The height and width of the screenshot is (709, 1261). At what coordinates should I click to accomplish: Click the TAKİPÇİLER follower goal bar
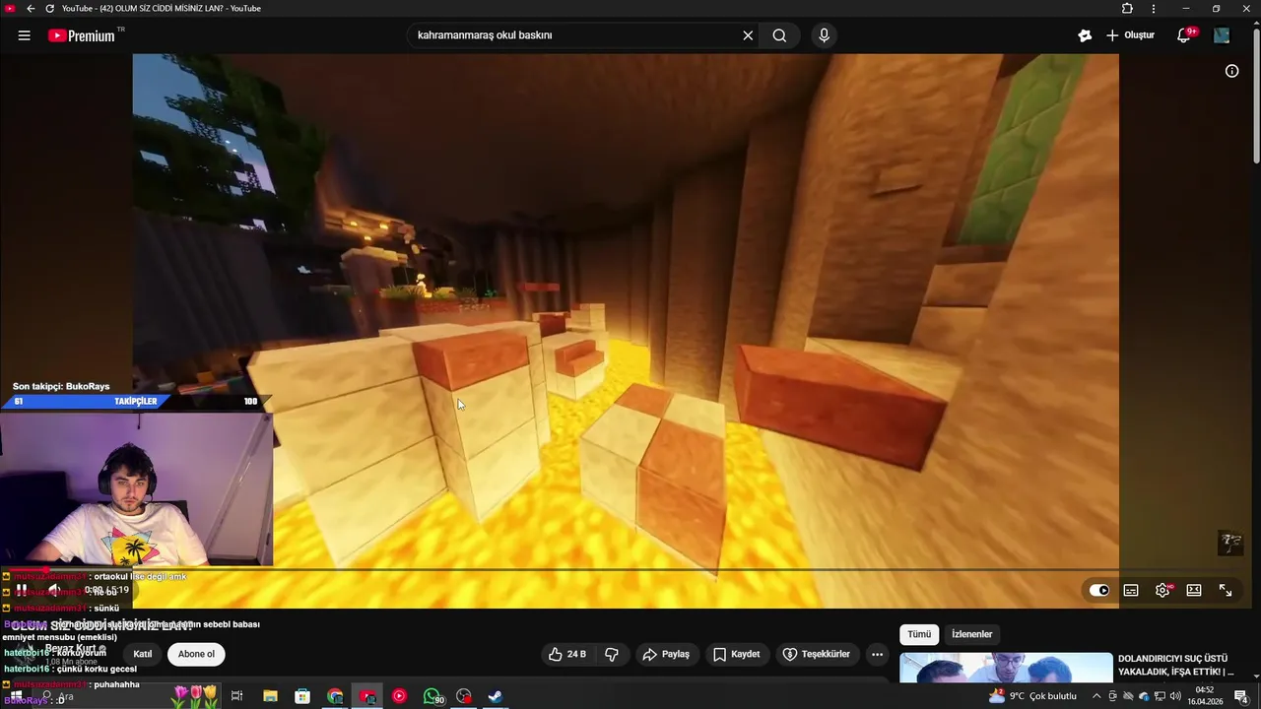click(x=136, y=401)
